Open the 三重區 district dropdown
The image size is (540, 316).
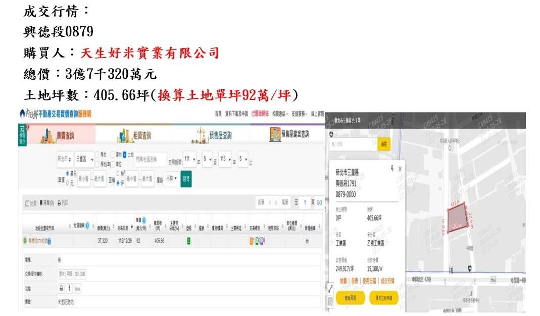[x=84, y=159]
